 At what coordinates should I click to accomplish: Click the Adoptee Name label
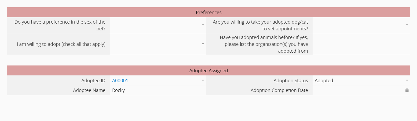pos(89,90)
